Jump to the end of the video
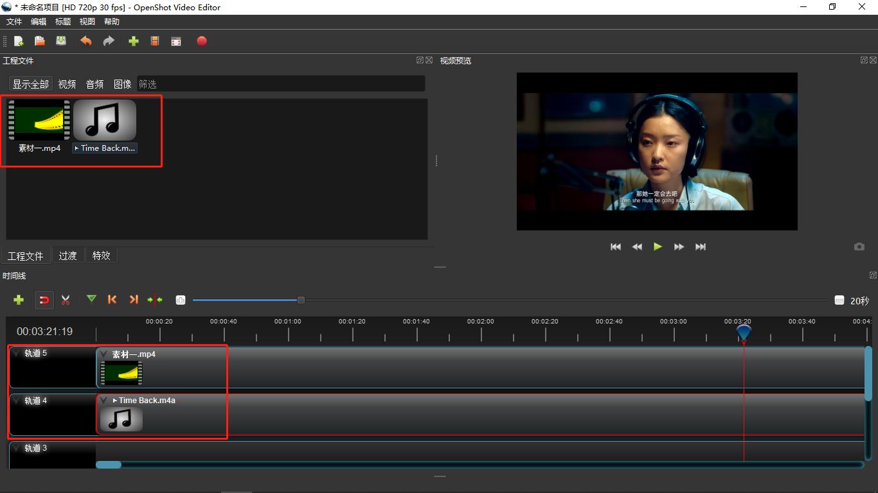Screen dimensions: 878x493 point(701,246)
